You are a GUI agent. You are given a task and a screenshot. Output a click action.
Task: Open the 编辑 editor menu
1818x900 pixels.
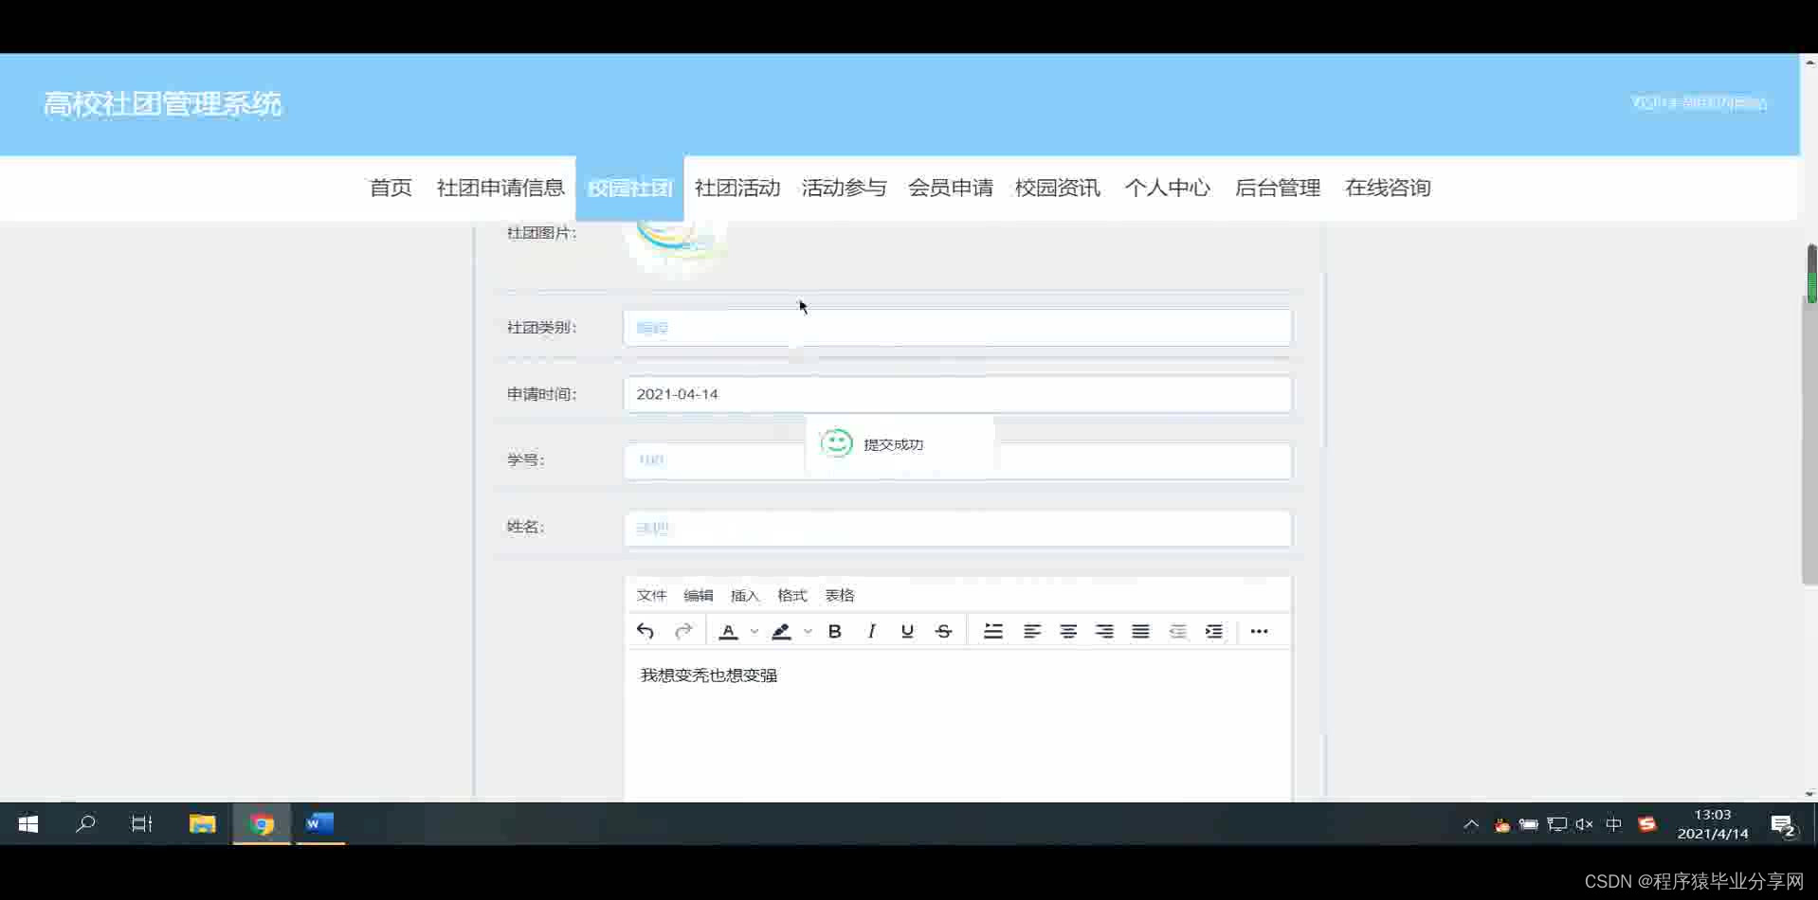pos(699,595)
